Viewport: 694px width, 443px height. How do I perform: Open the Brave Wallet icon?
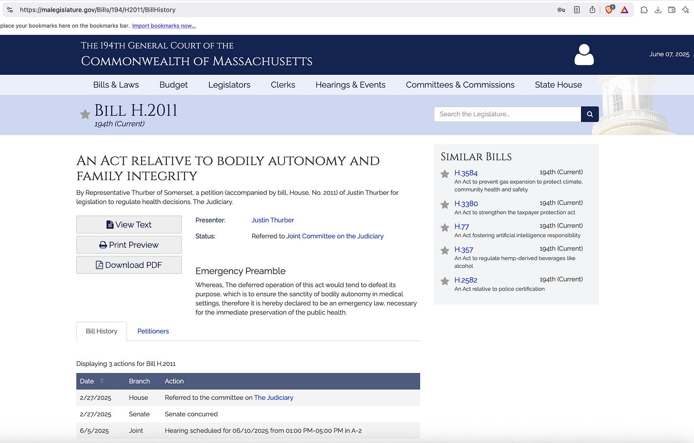[672, 10]
